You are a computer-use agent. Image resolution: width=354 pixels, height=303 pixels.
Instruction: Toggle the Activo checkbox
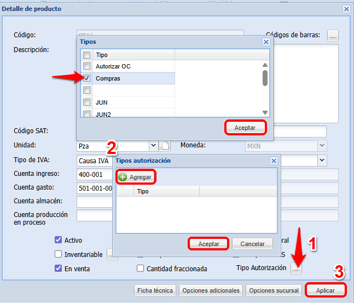(58, 240)
